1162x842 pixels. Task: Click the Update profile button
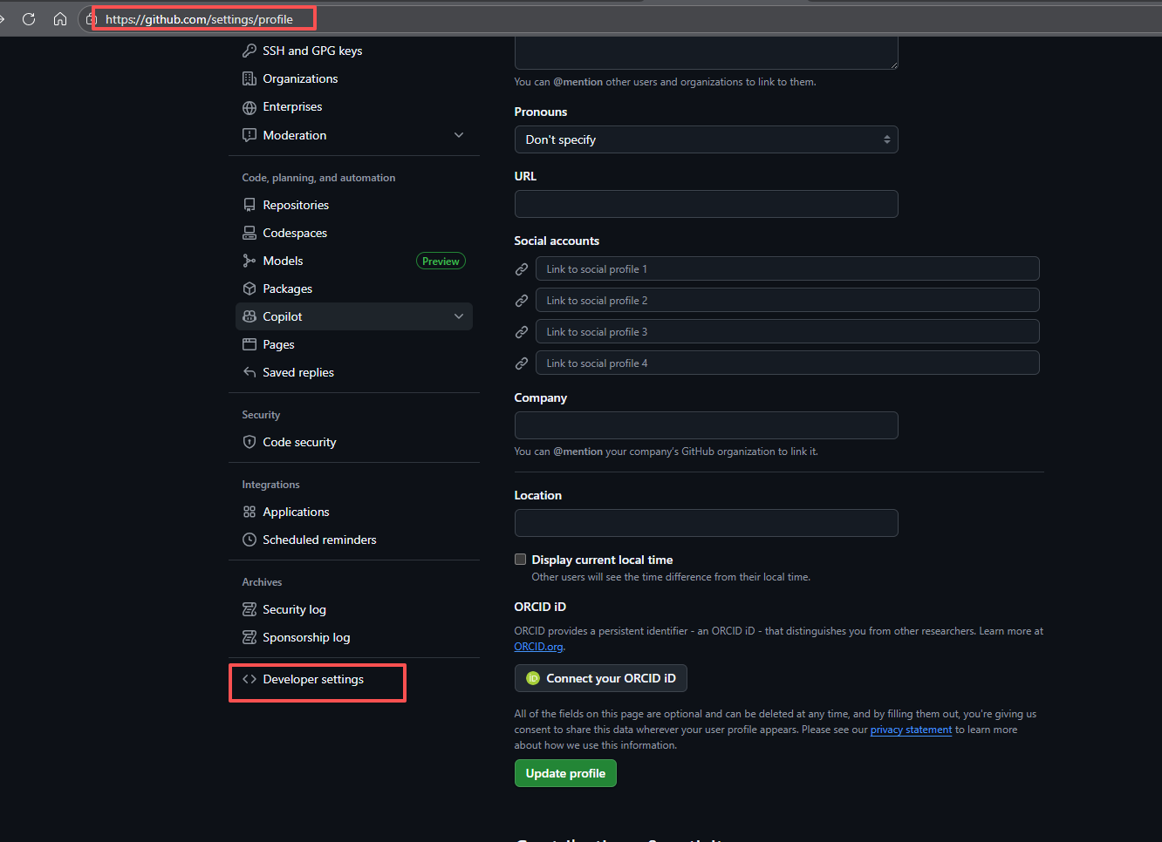[x=565, y=773]
